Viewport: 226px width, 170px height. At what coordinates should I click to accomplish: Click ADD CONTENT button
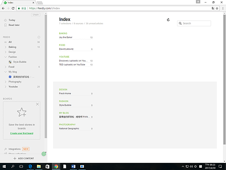23,158
